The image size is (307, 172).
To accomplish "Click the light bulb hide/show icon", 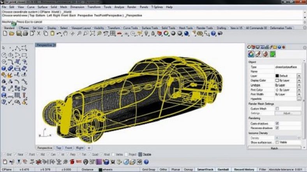I will pyautogui.click(x=146, y=34).
